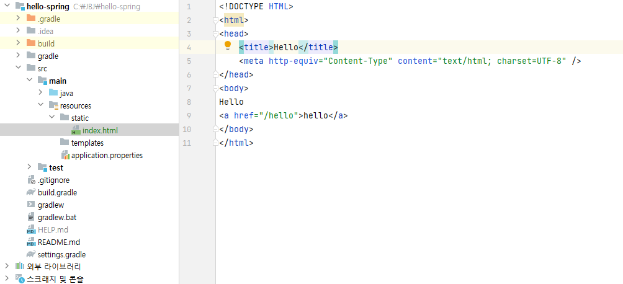623x284 pixels.
Task: Click the orange build folder icon
Action: pyautogui.click(x=31, y=43)
